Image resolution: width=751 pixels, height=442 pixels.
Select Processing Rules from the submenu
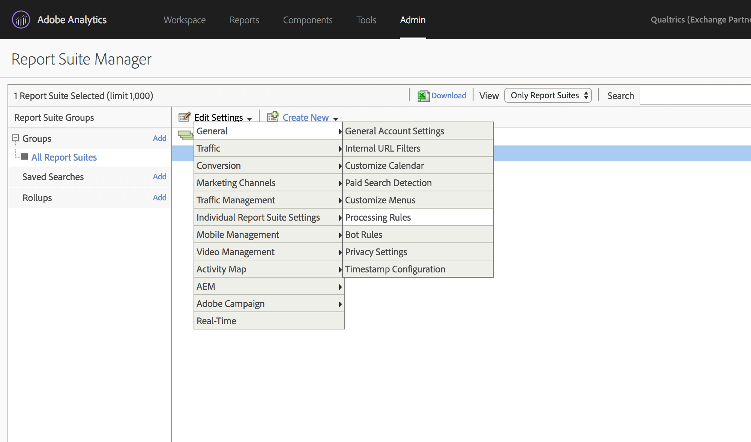tap(378, 217)
